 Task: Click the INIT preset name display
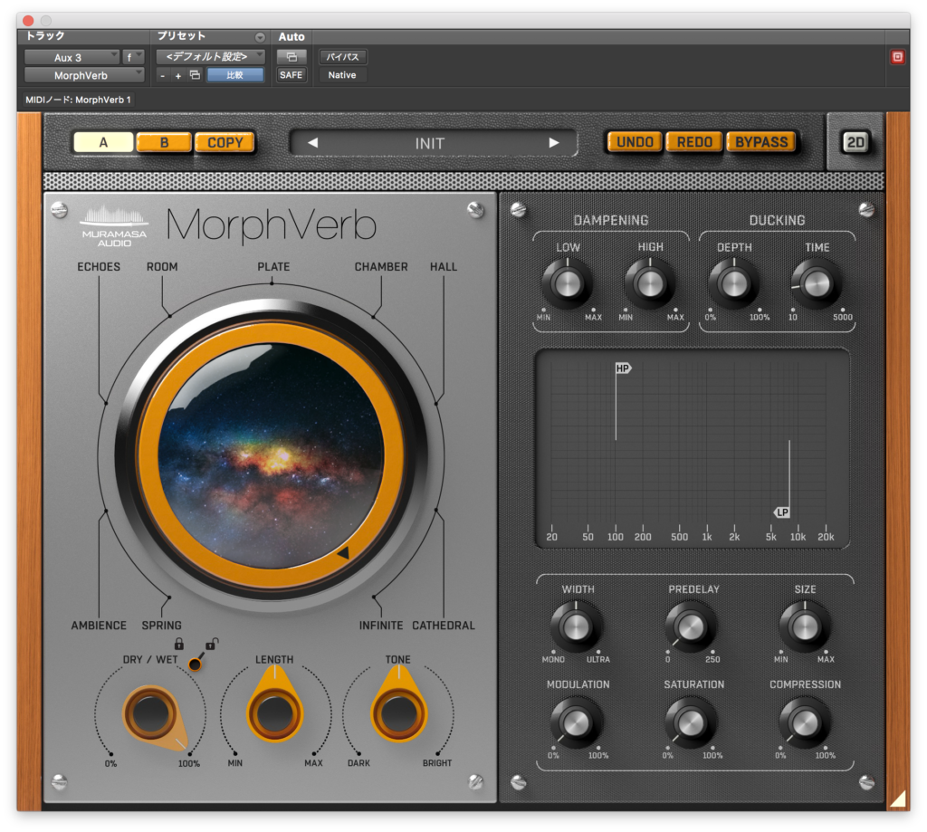(432, 143)
